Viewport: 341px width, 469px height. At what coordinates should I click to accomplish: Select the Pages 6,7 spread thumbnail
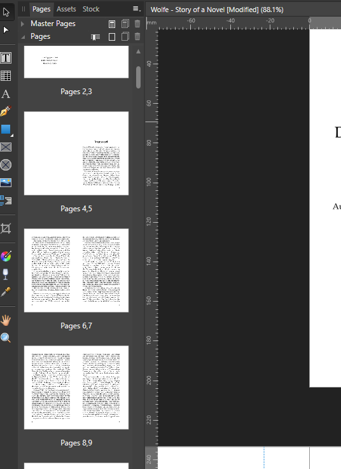[x=76, y=270]
